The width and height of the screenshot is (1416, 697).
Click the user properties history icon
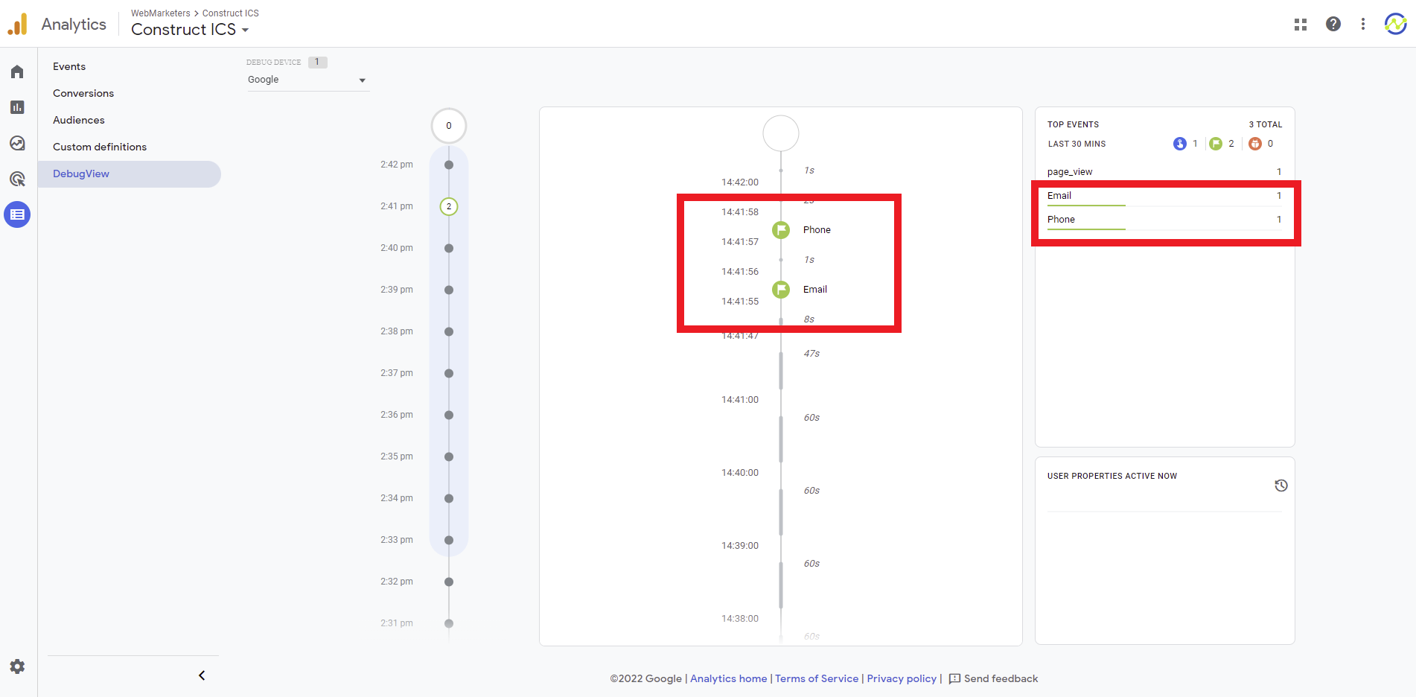pos(1281,486)
